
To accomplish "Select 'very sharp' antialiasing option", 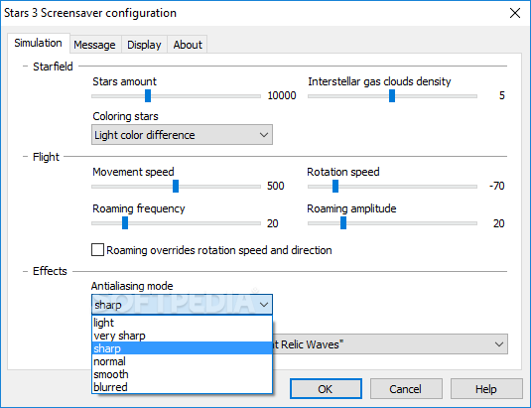I will (x=182, y=336).
